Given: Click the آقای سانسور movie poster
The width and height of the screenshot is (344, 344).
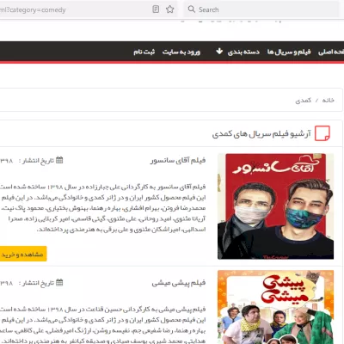Looking at the screenshot, I should (x=275, y=206).
